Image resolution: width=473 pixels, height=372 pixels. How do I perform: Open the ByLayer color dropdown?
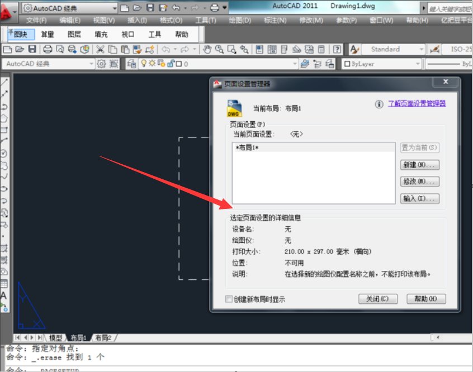tap(418, 63)
